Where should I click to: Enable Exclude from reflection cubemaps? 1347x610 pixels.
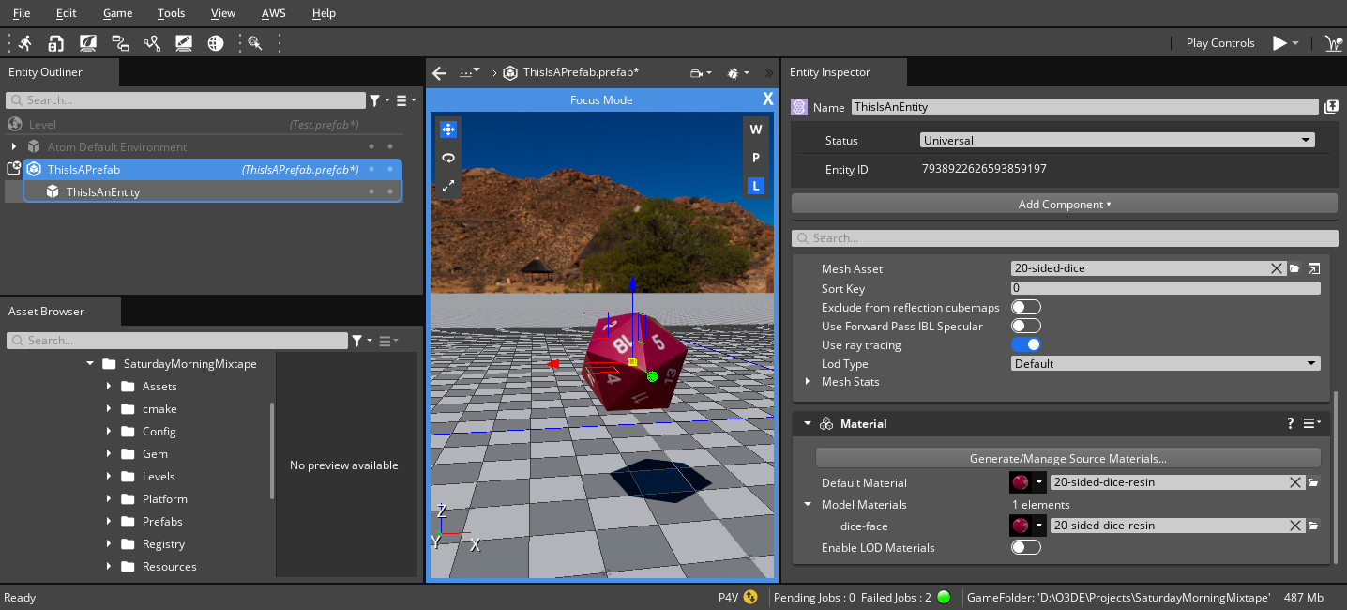[x=1026, y=308]
